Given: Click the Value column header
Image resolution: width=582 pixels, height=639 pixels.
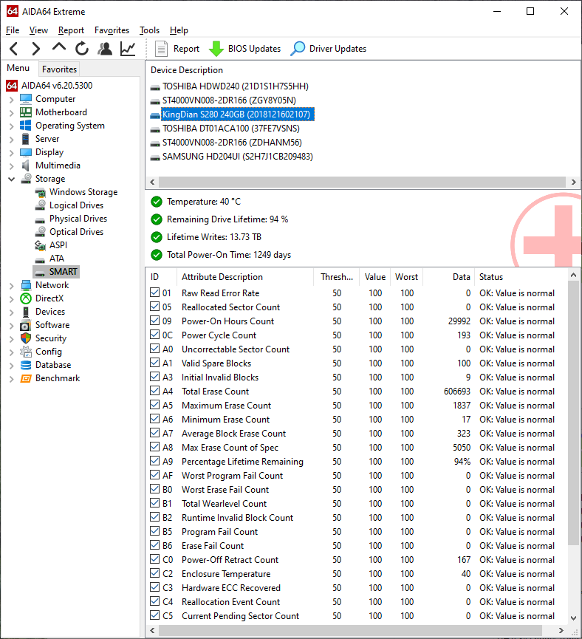Looking at the screenshot, I should click(375, 277).
